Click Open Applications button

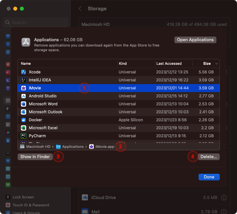195,40
